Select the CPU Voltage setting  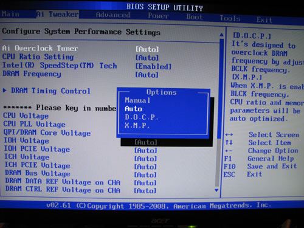click(26, 116)
